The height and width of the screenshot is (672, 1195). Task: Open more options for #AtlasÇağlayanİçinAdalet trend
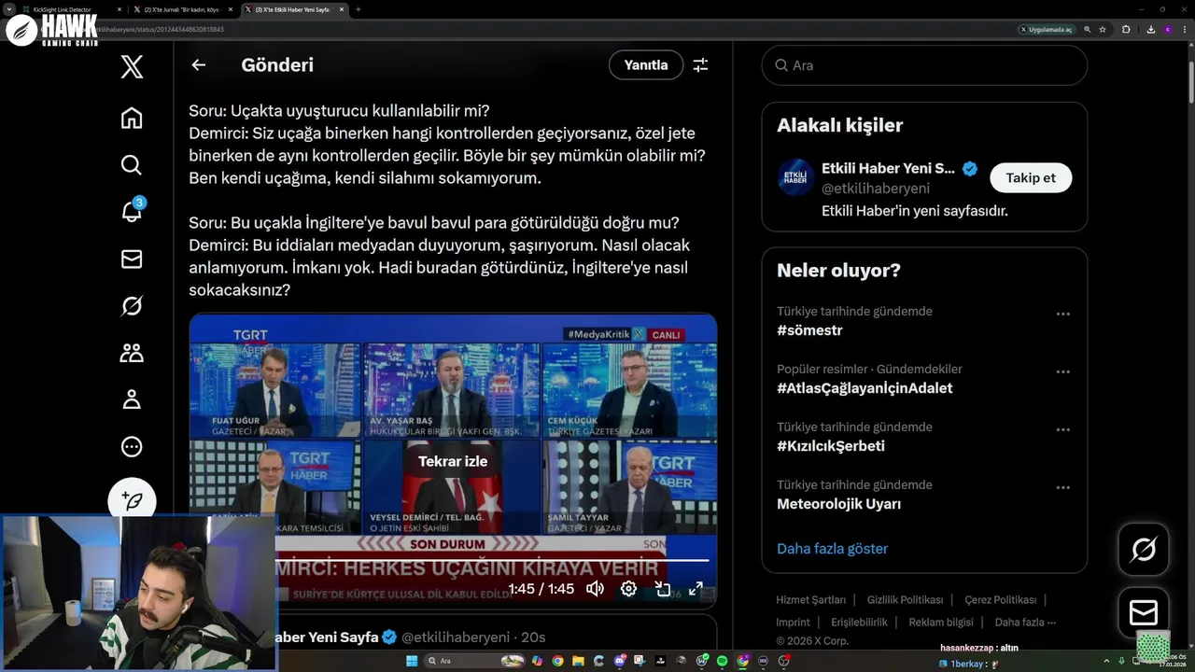tap(1062, 372)
